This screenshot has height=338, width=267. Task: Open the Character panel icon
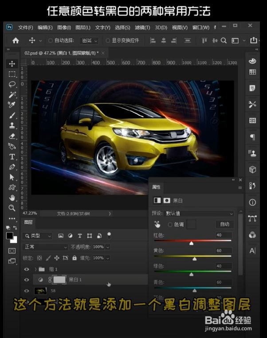pos(252,251)
